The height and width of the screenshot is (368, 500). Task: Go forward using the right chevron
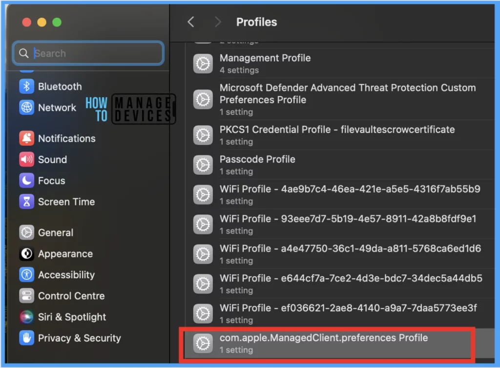tap(218, 22)
